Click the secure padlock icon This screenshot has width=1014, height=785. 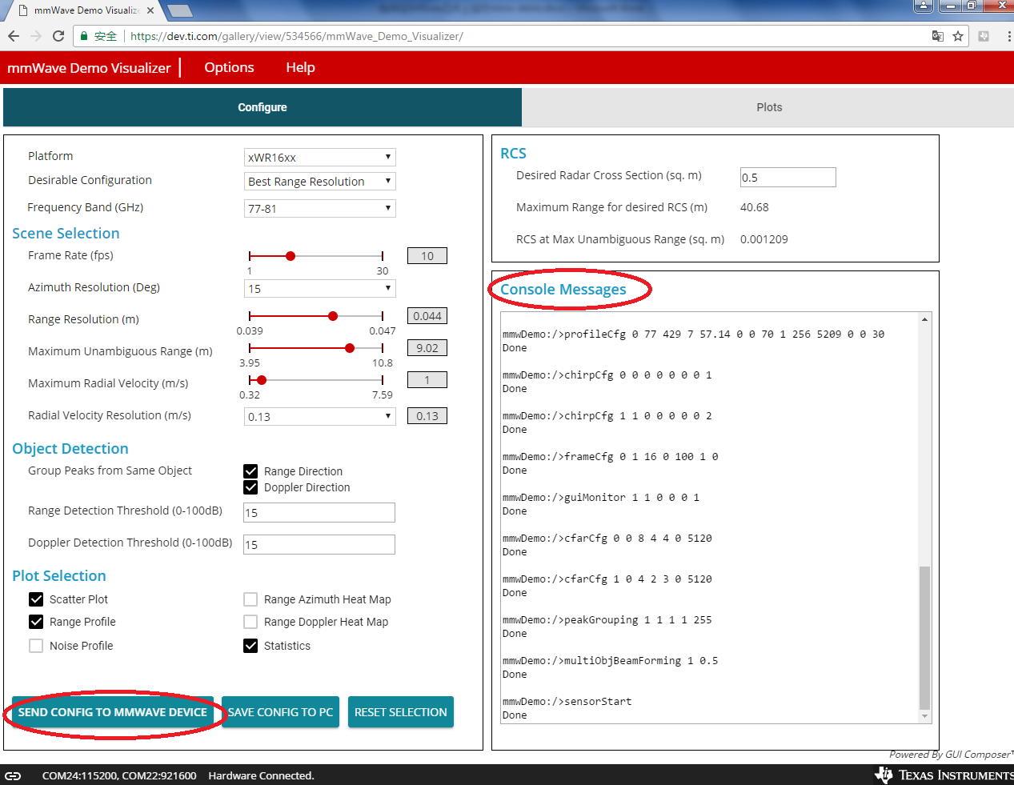[x=83, y=36]
